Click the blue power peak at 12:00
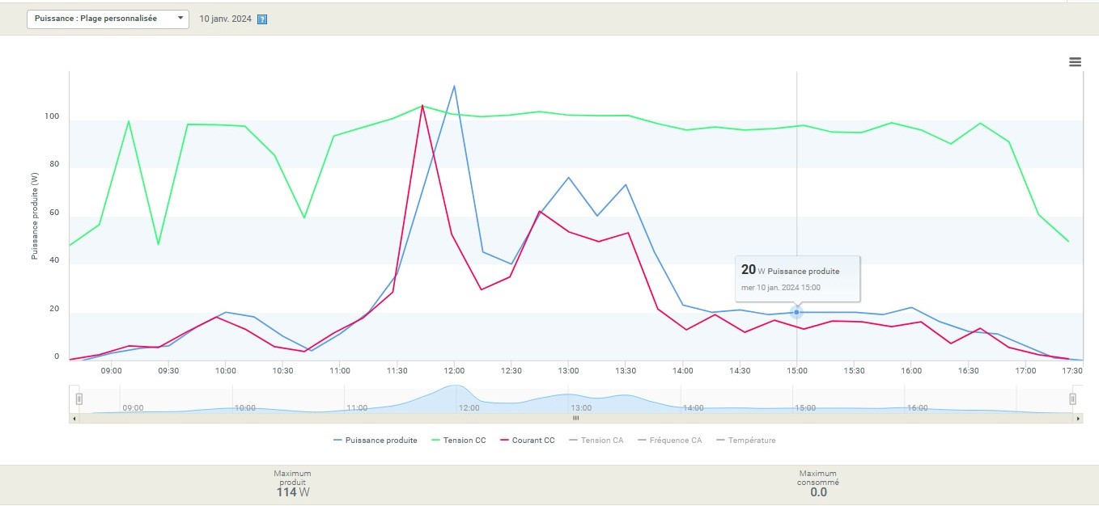Screen dimensions: 1099x506 pos(454,86)
